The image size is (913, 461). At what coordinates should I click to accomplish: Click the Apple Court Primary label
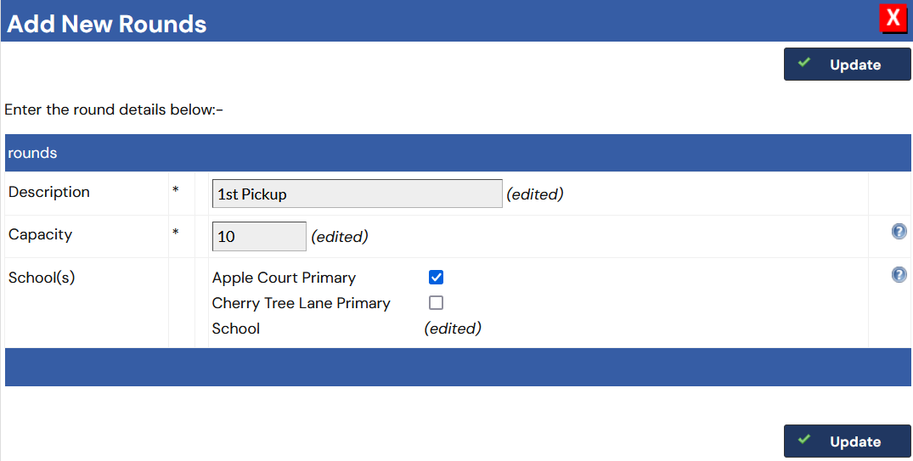(284, 278)
